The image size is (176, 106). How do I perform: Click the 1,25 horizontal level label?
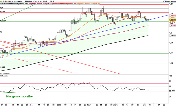[x=2, y=8]
